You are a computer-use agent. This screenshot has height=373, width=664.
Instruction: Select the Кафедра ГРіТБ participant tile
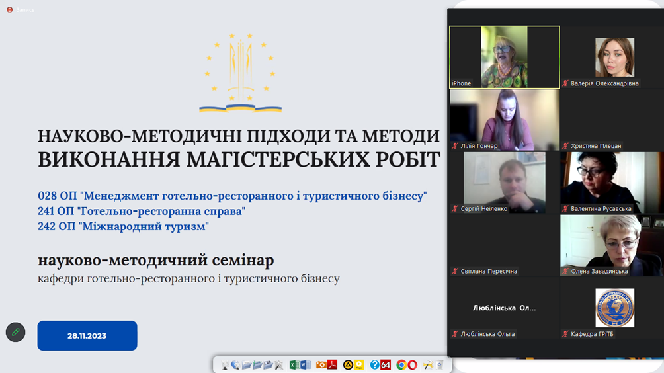[x=612, y=308]
